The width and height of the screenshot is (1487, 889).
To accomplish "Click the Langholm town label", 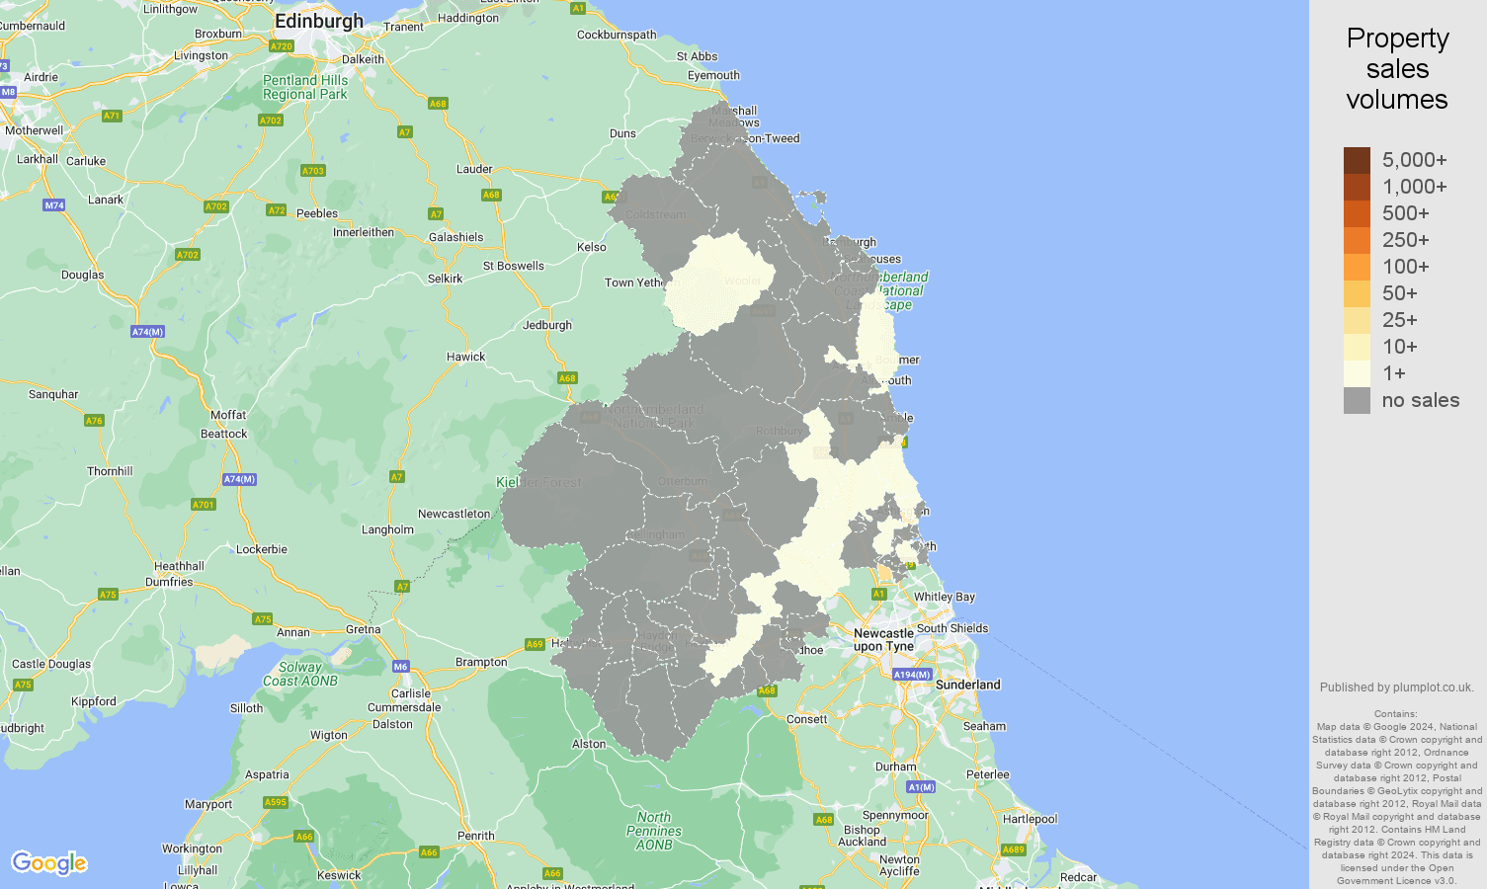I will (387, 529).
